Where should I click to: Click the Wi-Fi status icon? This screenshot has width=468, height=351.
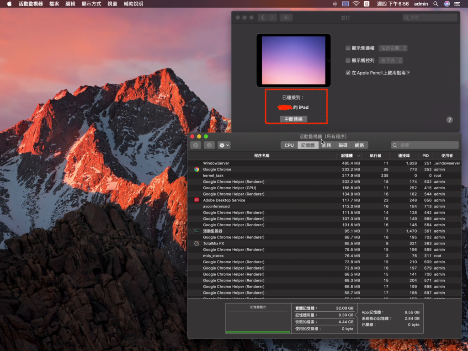point(356,4)
